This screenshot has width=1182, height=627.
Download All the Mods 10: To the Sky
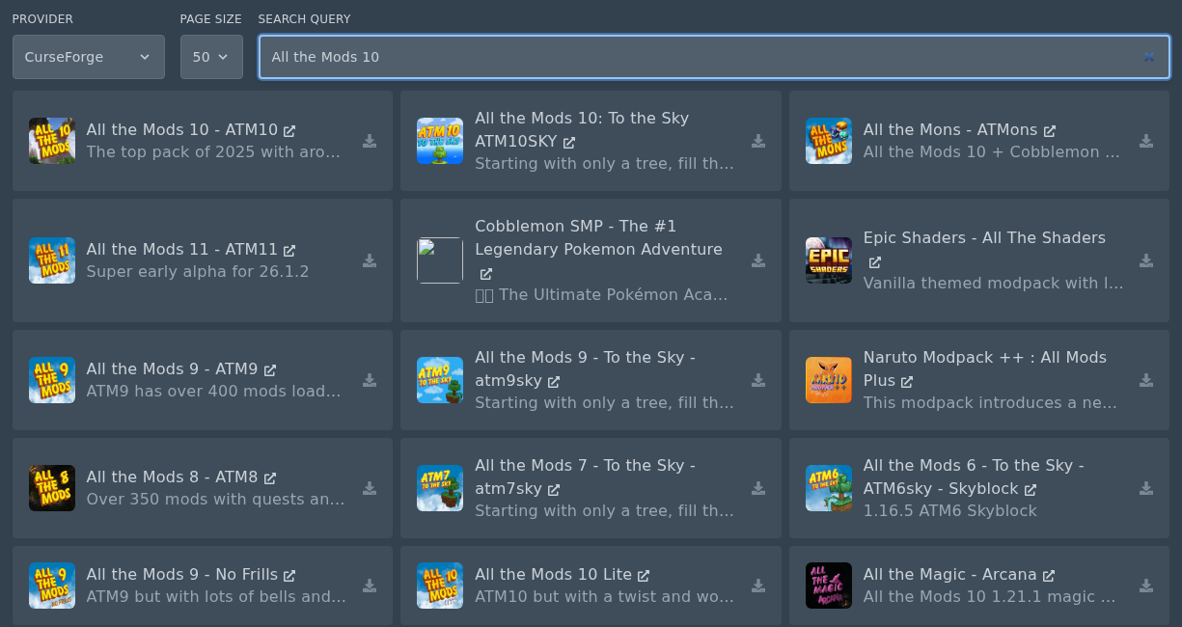pyautogui.click(x=758, y=141)
